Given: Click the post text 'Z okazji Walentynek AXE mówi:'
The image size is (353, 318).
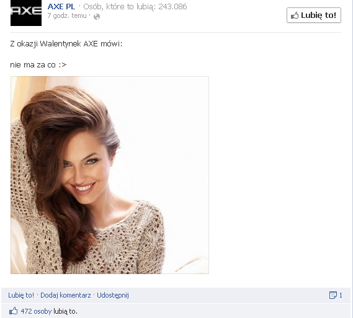Looking at the screenshot, I should point(66,43).
